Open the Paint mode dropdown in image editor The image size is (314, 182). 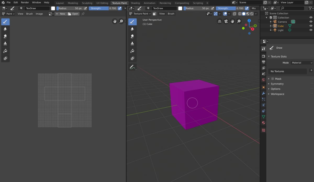click(x=8, y=14)
